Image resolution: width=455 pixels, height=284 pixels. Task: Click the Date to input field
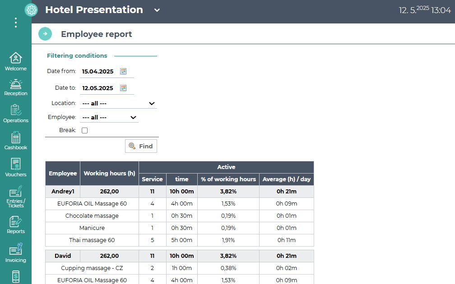(98, 88)
